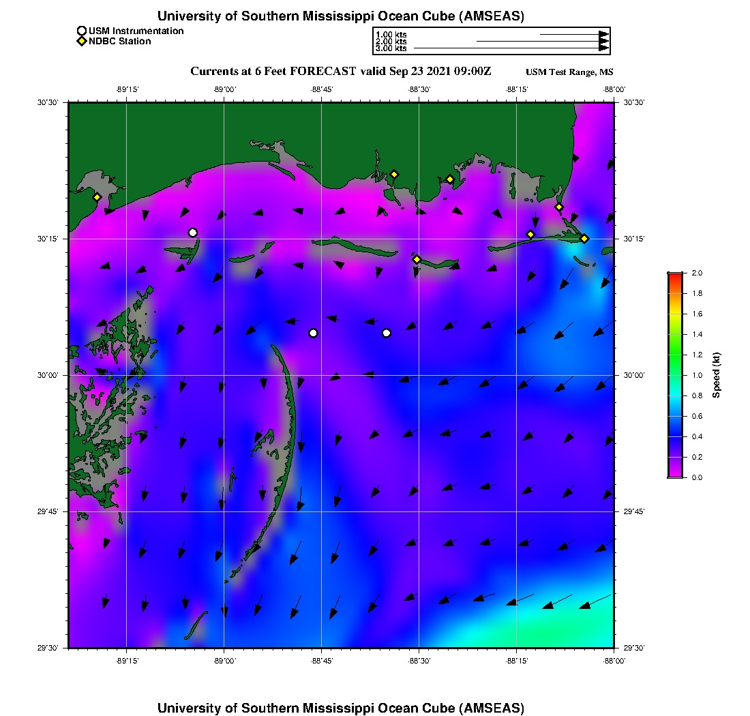Click the 'USM Test Range, MS' label
The image size is (750, 716).
[x=569, y=72]
